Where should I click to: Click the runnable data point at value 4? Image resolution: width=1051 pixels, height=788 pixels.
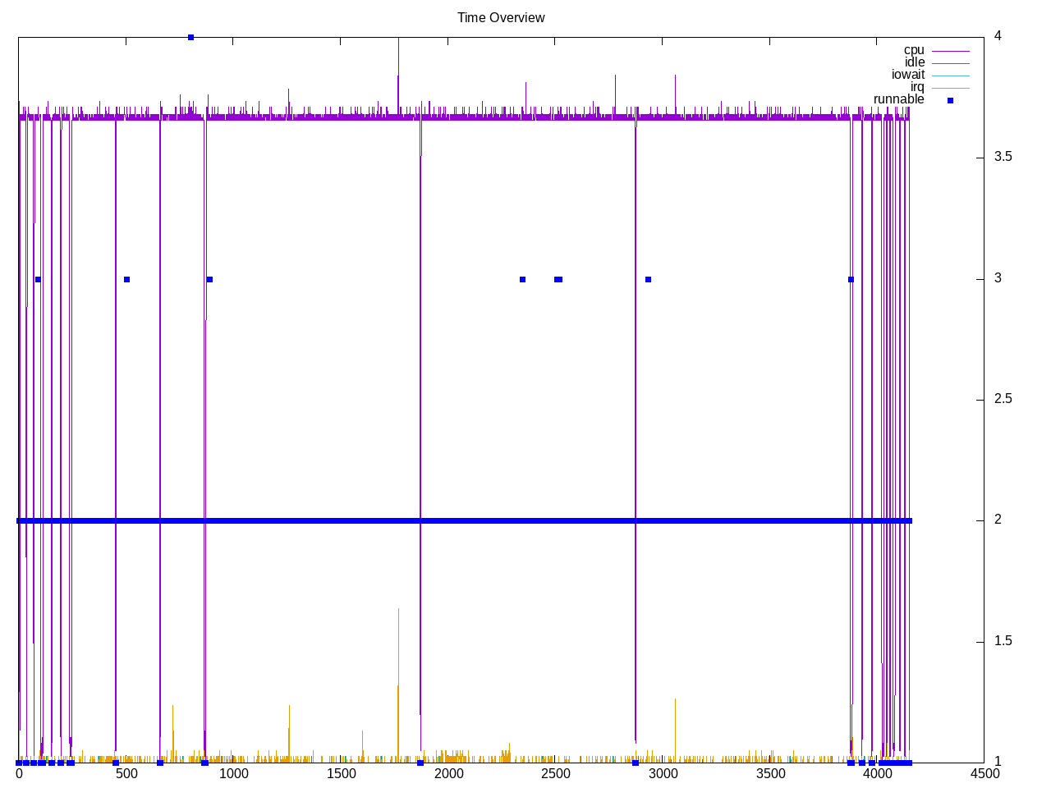pos(190,37)
